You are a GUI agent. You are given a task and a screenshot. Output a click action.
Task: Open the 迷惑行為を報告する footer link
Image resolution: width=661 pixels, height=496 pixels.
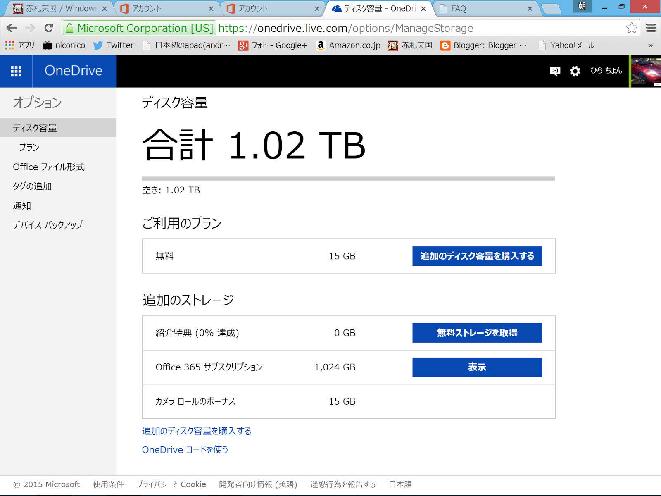coord(343,484)
